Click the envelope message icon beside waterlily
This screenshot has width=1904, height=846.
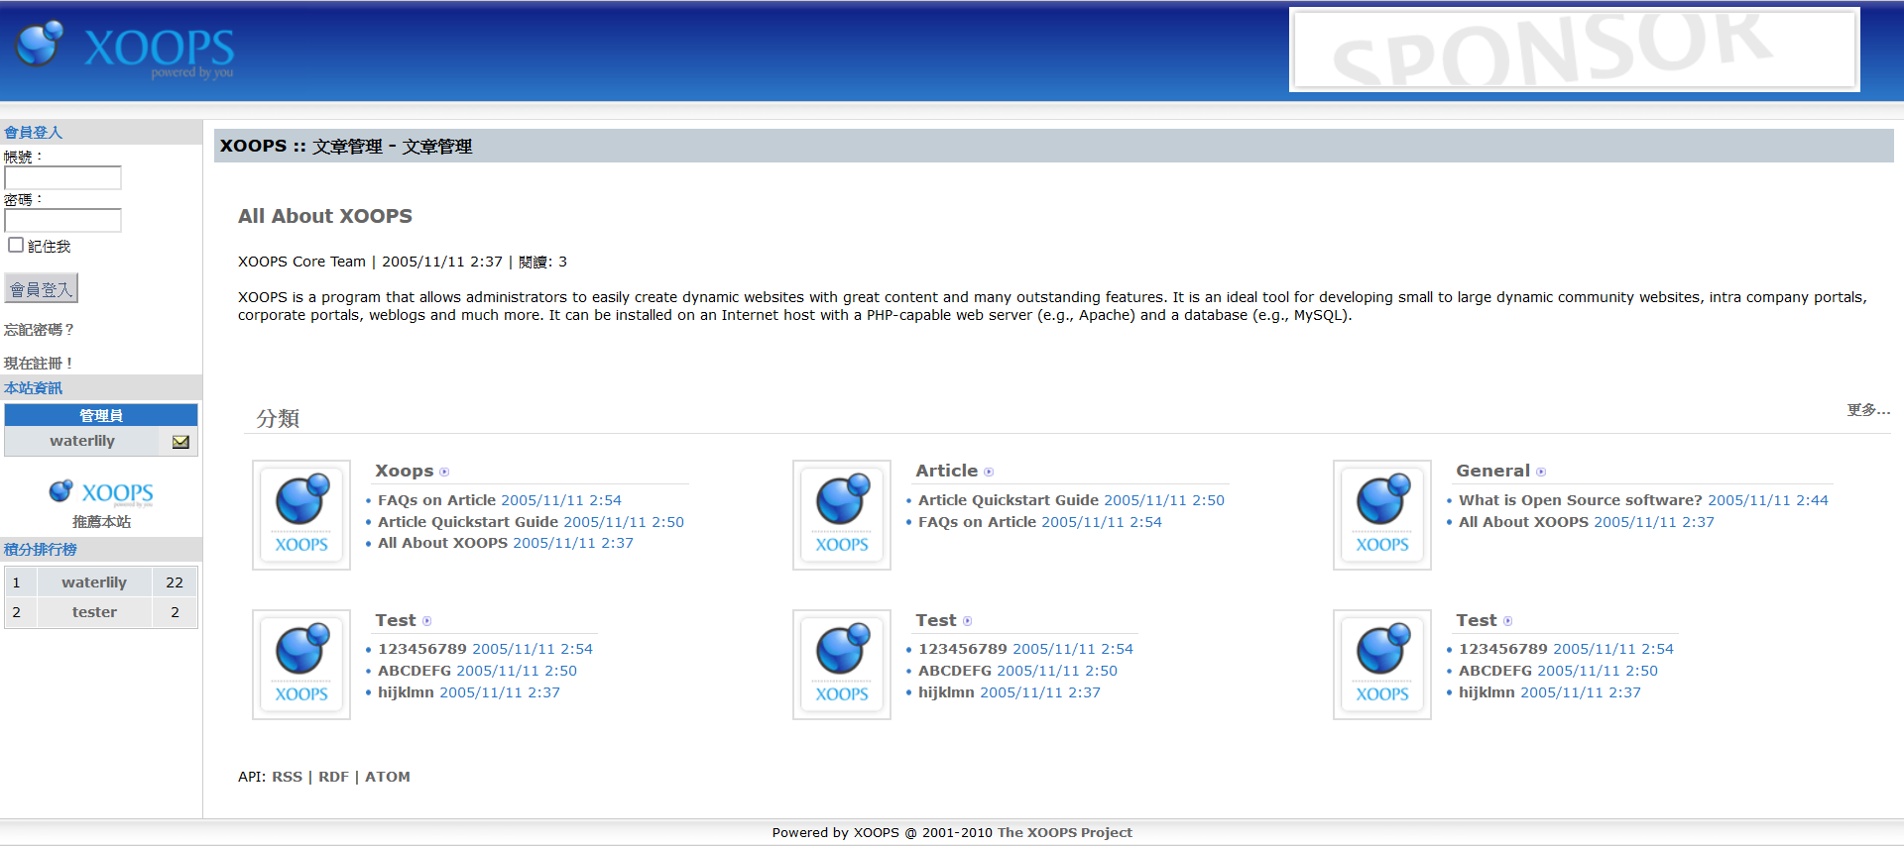(180, 442)
